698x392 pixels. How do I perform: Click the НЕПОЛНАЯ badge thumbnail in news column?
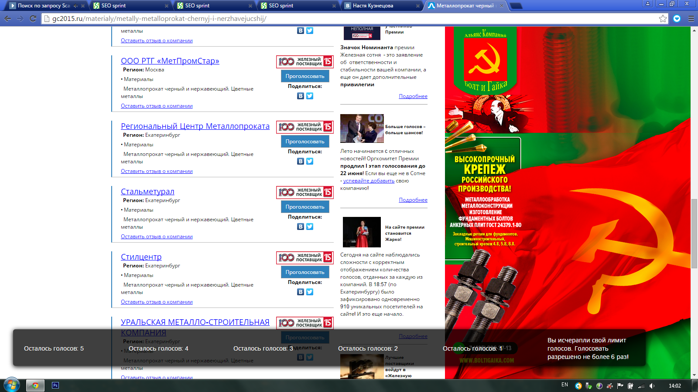(362, 33)
